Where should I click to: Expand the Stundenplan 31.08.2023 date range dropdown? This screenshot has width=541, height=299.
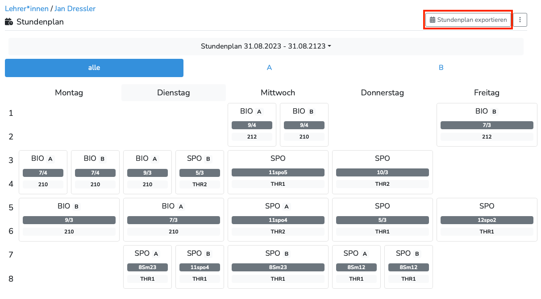coord(266,46)
